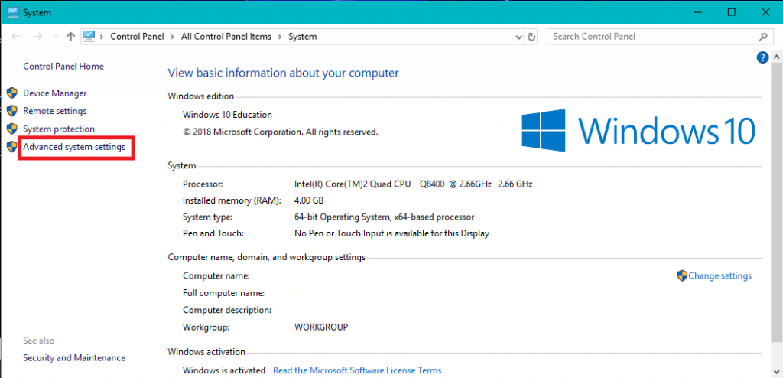The width and height of the screenshot is (783, 378).
Task: Select All Control Panel Items breadcrumb
Action: [226, 37]
